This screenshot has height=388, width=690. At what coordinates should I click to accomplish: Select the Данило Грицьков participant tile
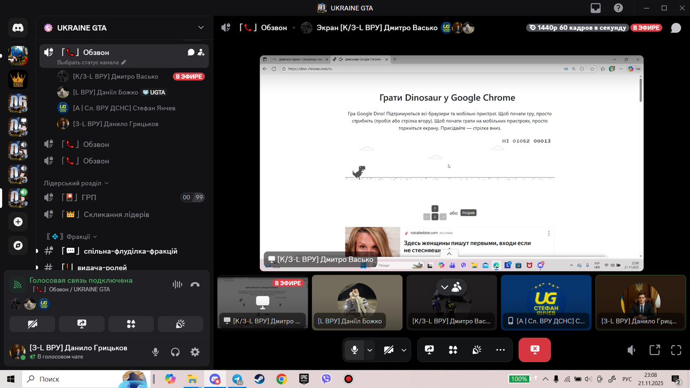(x=641, y=302)
